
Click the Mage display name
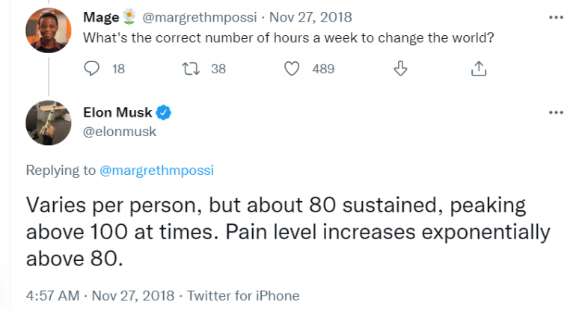click(100, 16)
